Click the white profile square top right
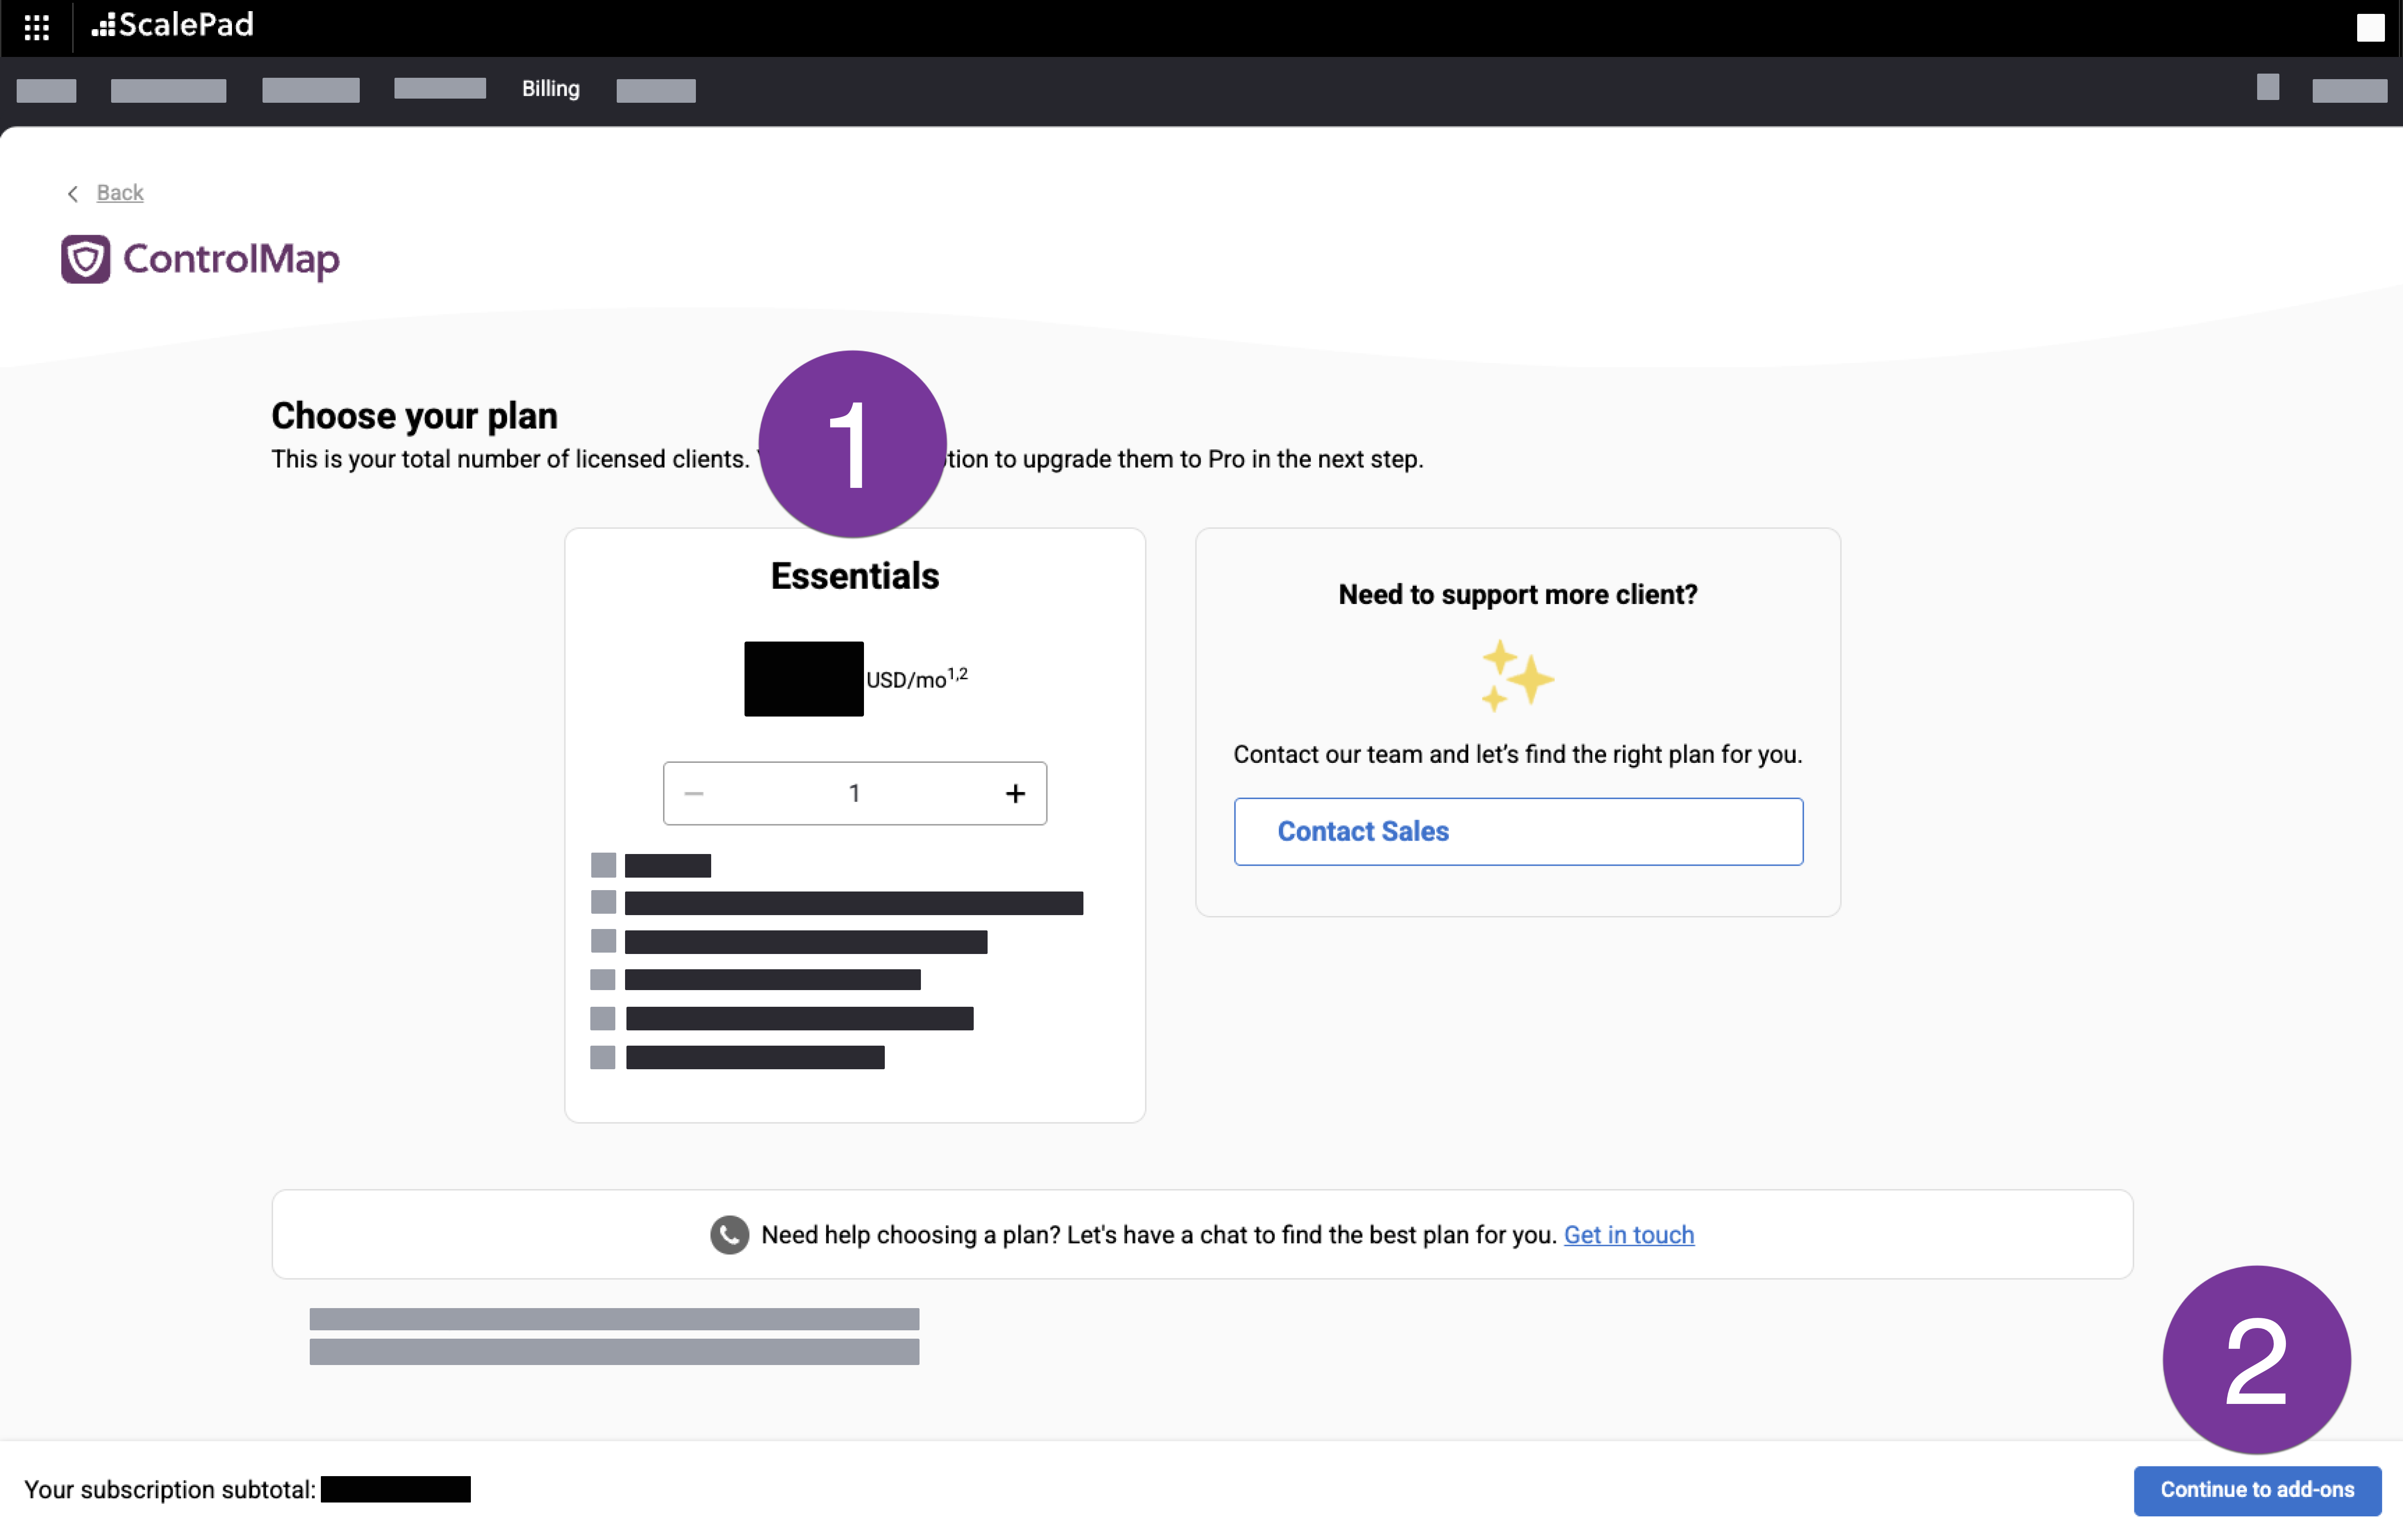The image size is (2403, 1540). click(x=2370, y=27)
